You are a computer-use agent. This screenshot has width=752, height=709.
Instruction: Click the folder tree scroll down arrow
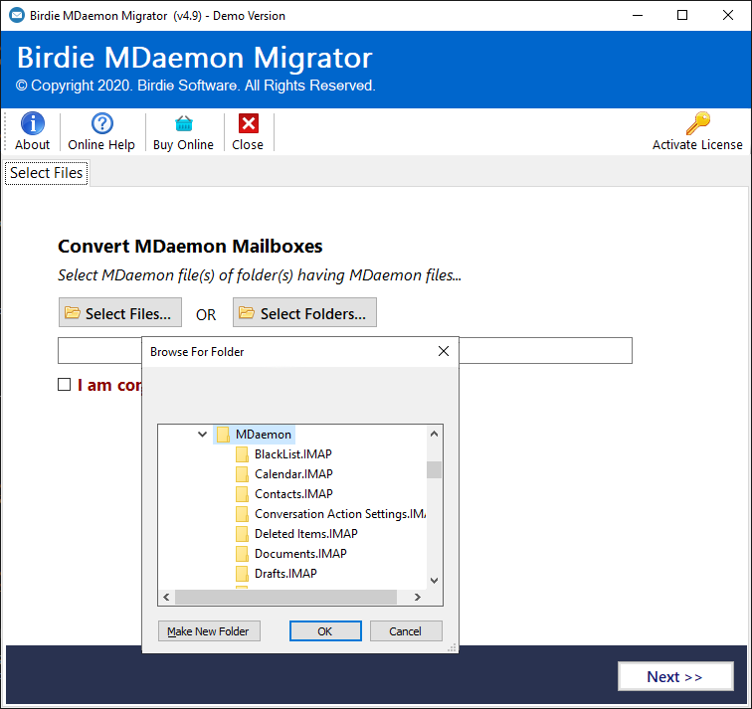click(434, 581)
